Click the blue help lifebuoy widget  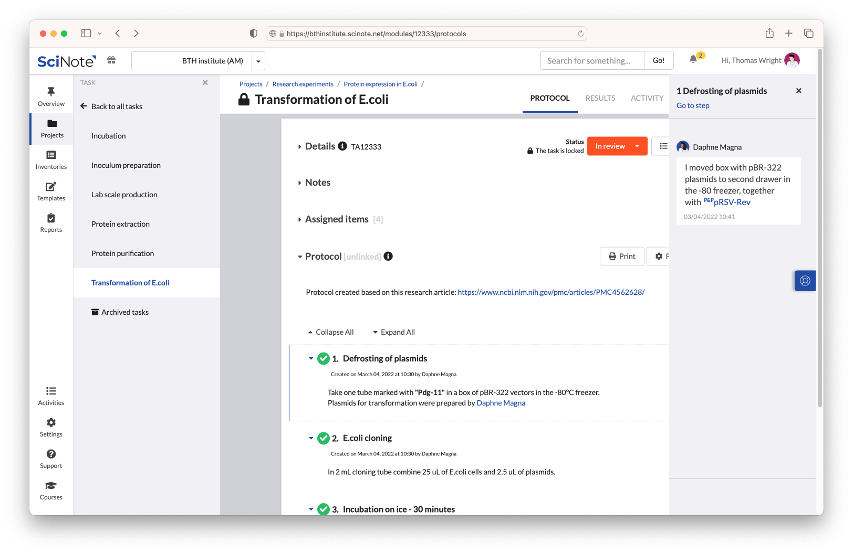pos(805,281)
